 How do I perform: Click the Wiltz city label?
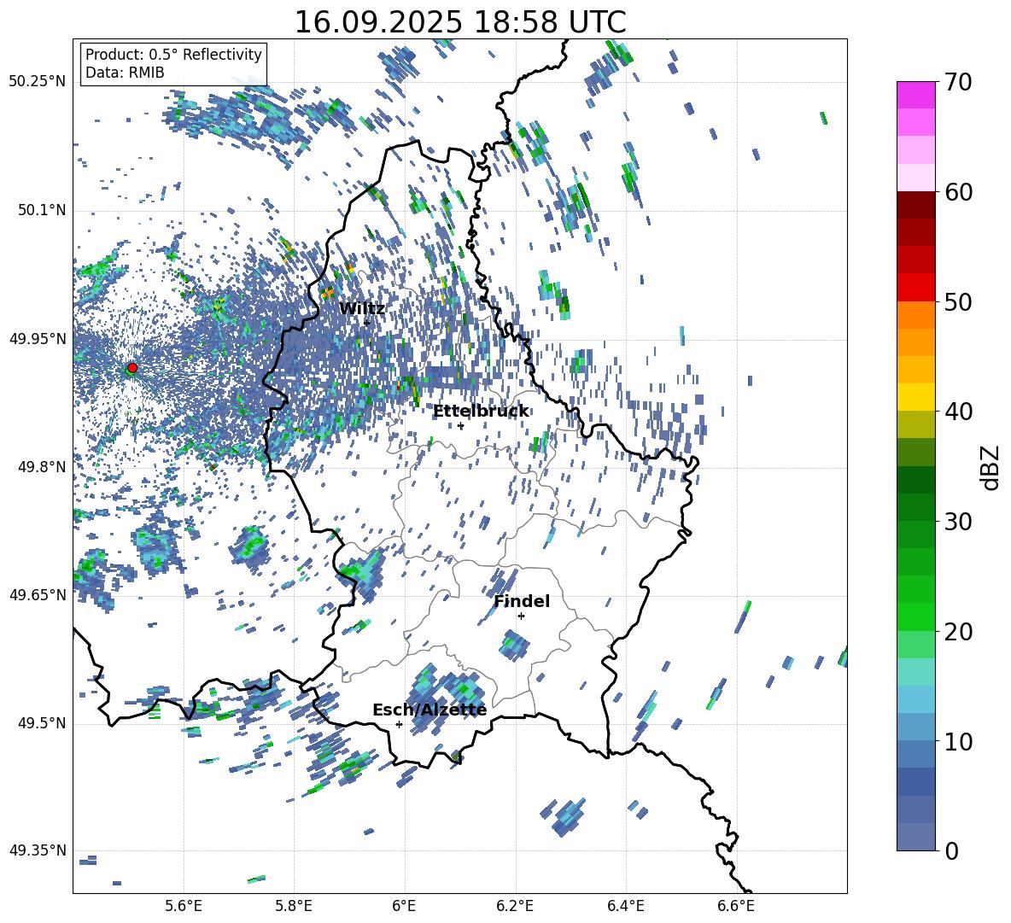[362, 309]
